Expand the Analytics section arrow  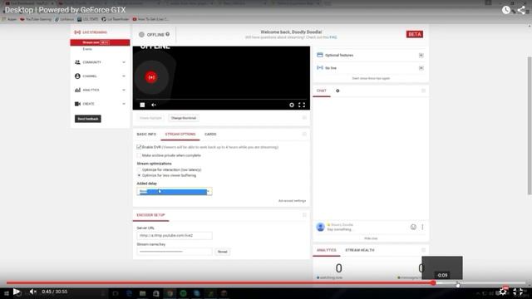pos(124,91)
